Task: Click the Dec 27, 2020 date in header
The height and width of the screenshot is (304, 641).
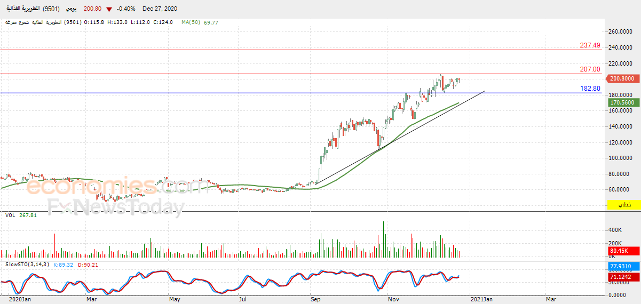Action: (x=160, y=9)
